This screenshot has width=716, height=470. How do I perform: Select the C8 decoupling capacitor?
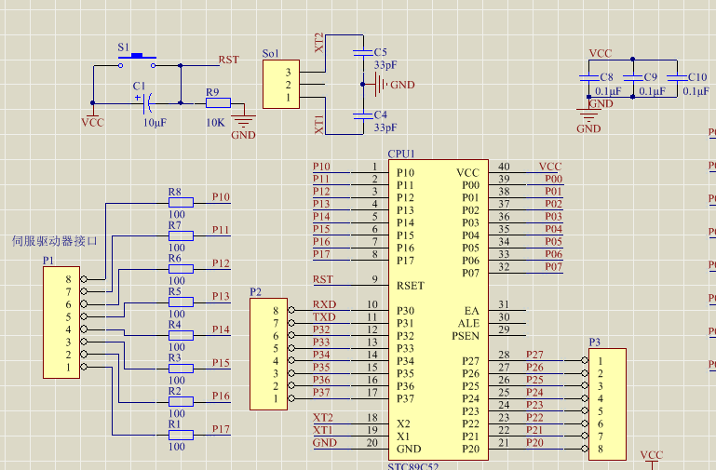pos(588,77)
